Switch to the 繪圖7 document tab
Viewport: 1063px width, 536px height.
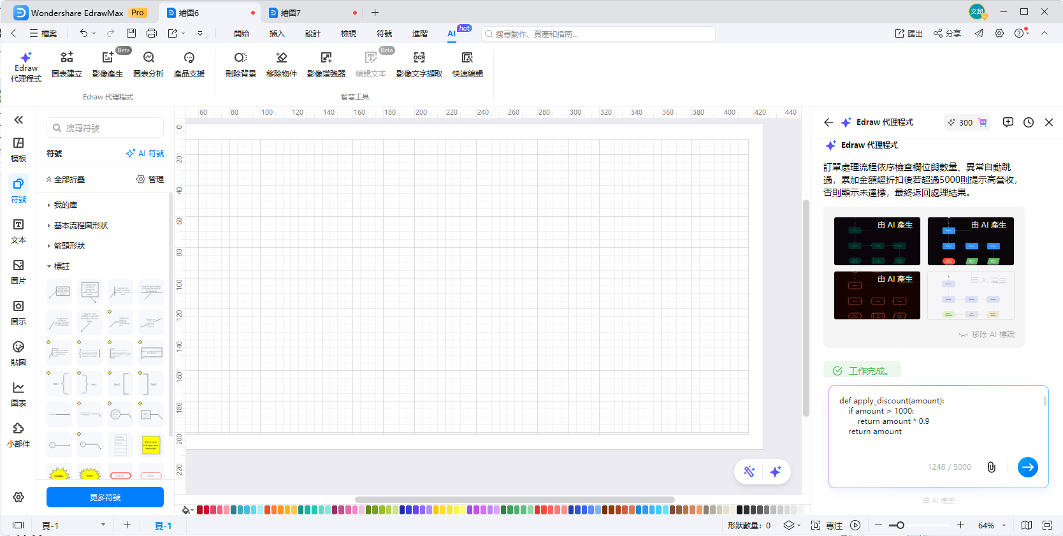point(291,13)
